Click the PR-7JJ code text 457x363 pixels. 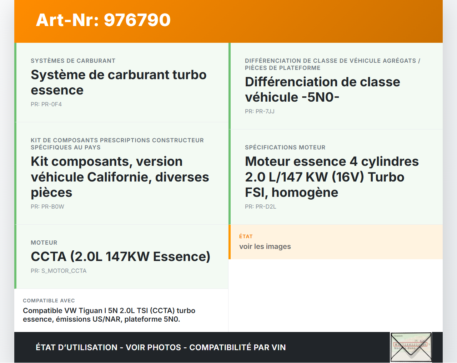(x=260, y=111)
